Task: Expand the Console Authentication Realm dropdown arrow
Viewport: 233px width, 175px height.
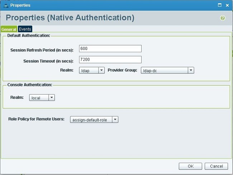Action: (x=52, y=98)
